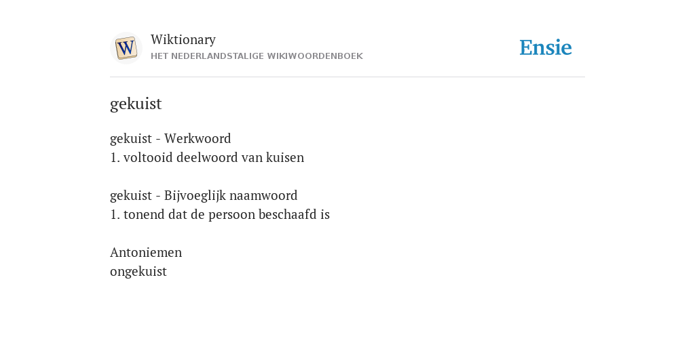Image resolution: width=695 pixels, height=347 pixels.
Task: Click the word gekuist before Bijvoeglijk naamwoord
Action: tap(131, 196)
